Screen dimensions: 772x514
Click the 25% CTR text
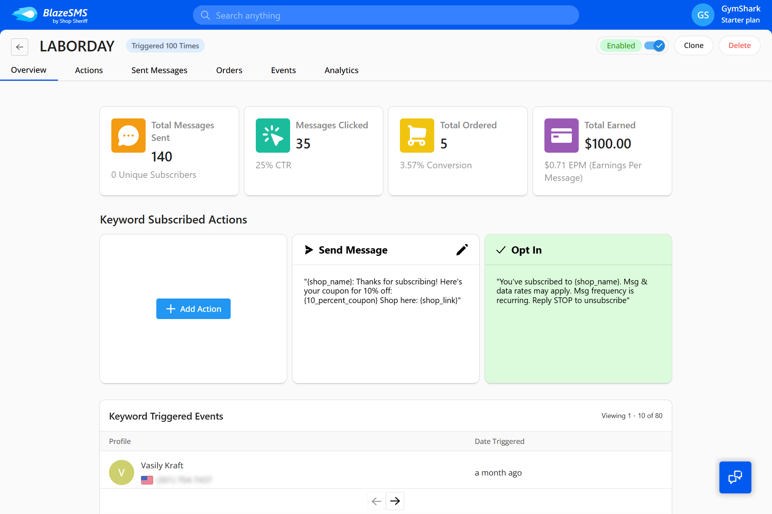273,165
